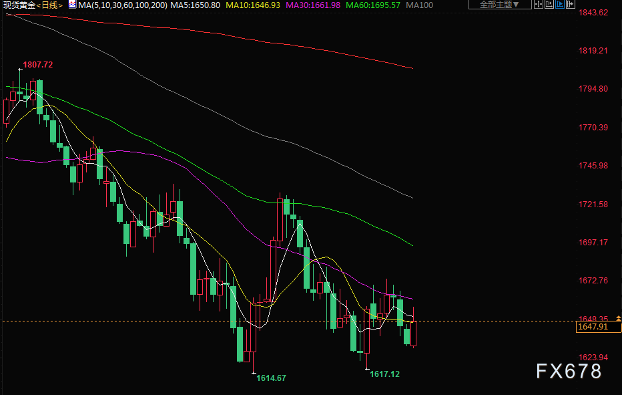Click the MA10:1646.93 value
The image size is (622, 395).
click(253, 5)
